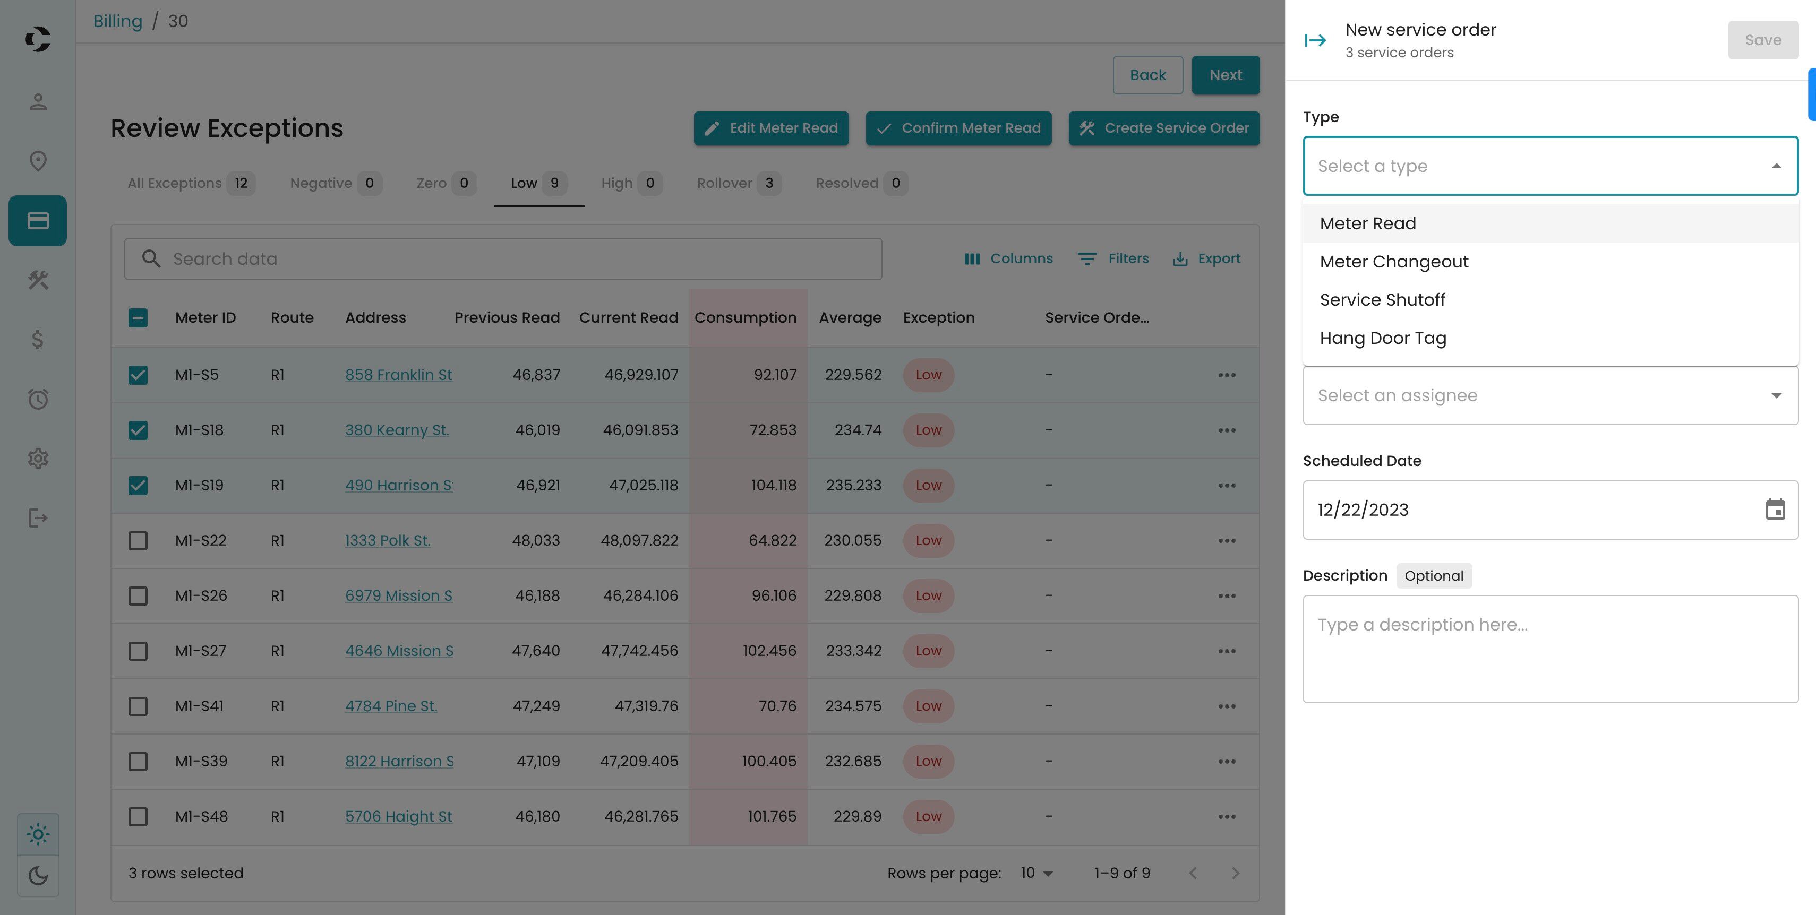Open the calendar picker icon
Viewport: 1816px width, 915px height.
tap(1775, 510)
